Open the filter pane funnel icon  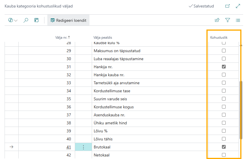tap(227, 20)
